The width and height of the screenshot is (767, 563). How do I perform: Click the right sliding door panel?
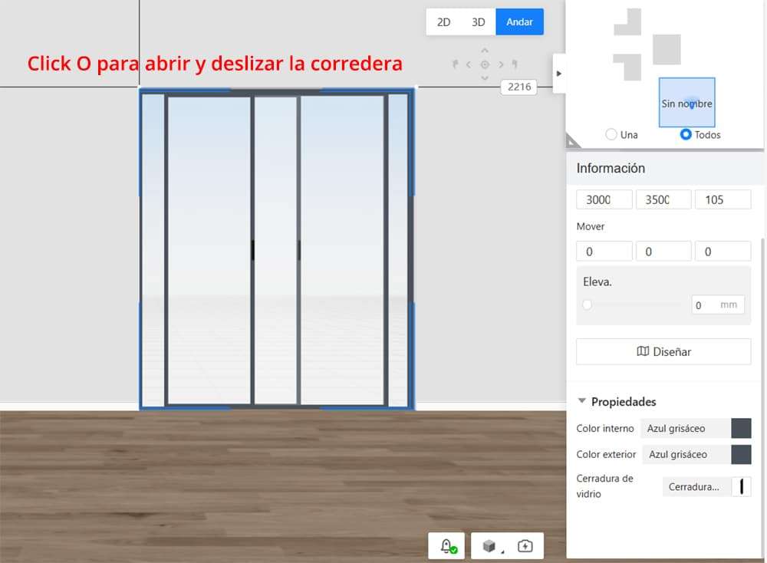(x=342, y=249)
